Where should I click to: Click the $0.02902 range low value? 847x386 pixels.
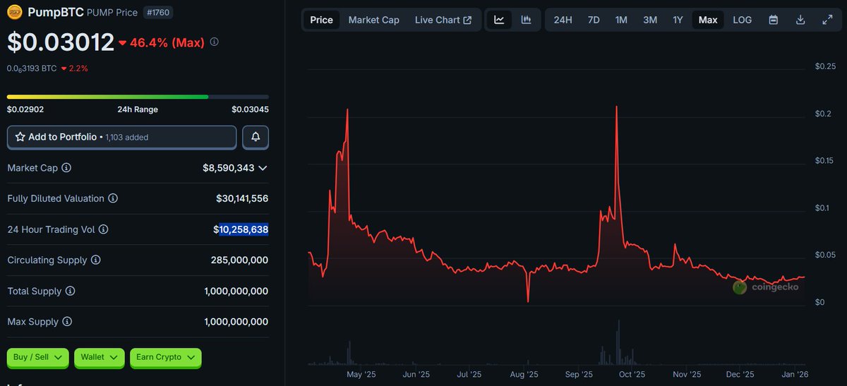tap(25, 109)
